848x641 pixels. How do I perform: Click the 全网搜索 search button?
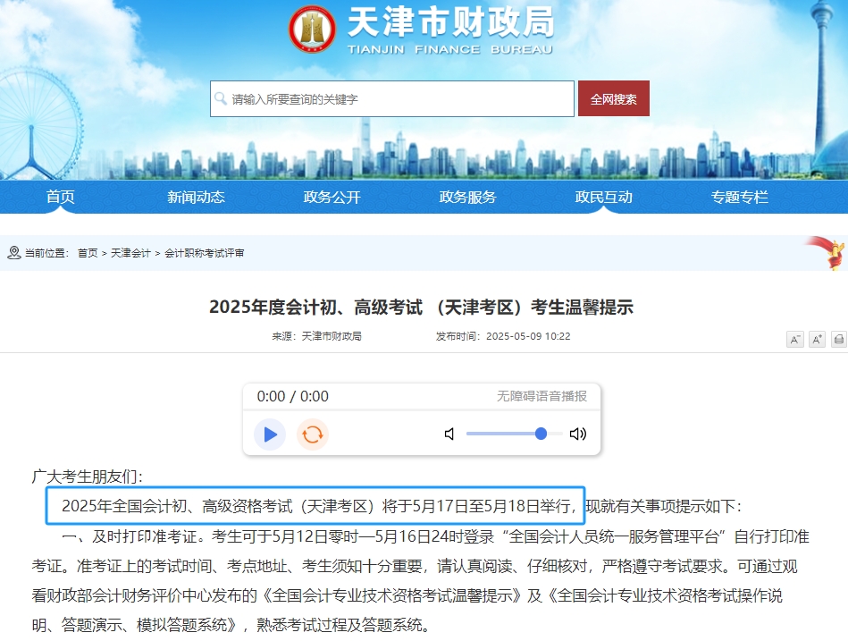point(613,98)
